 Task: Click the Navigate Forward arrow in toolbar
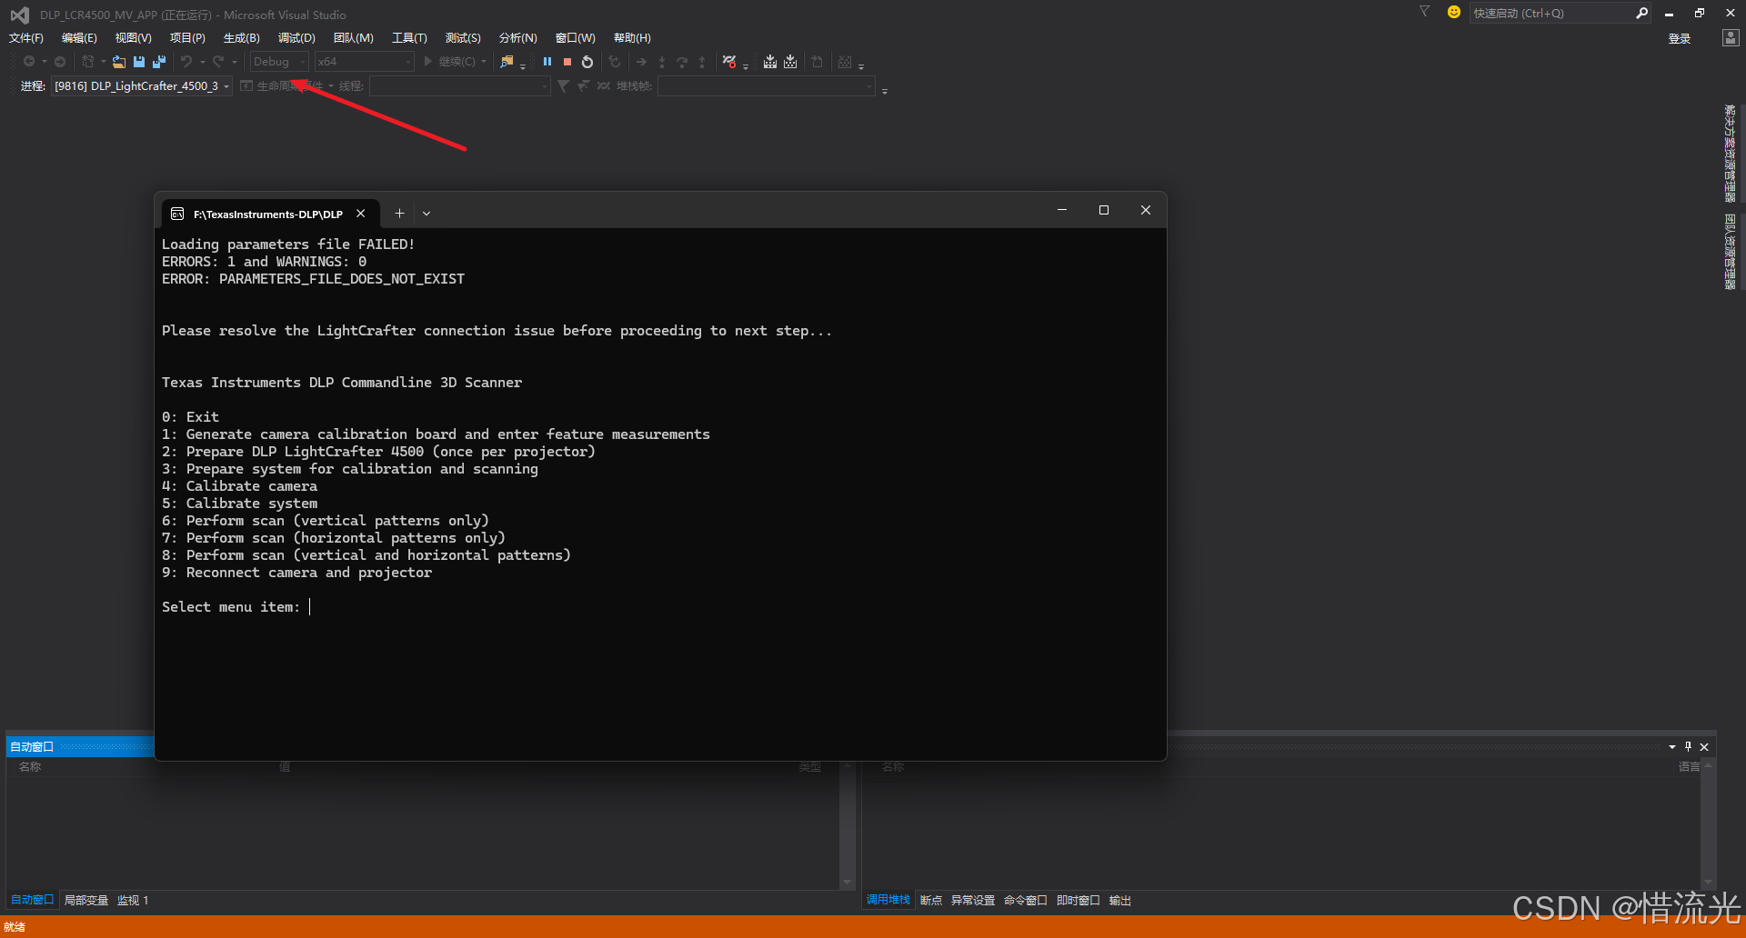pyautogui.click(x=60, y=62)
